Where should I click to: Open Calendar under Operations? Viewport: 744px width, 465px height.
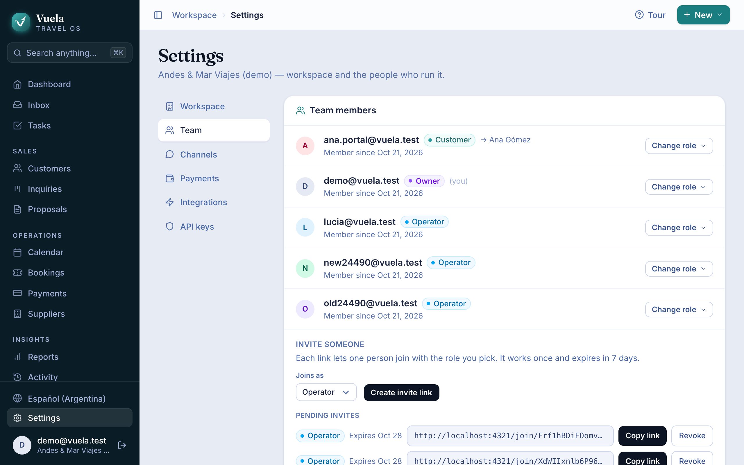pos(70,252)
